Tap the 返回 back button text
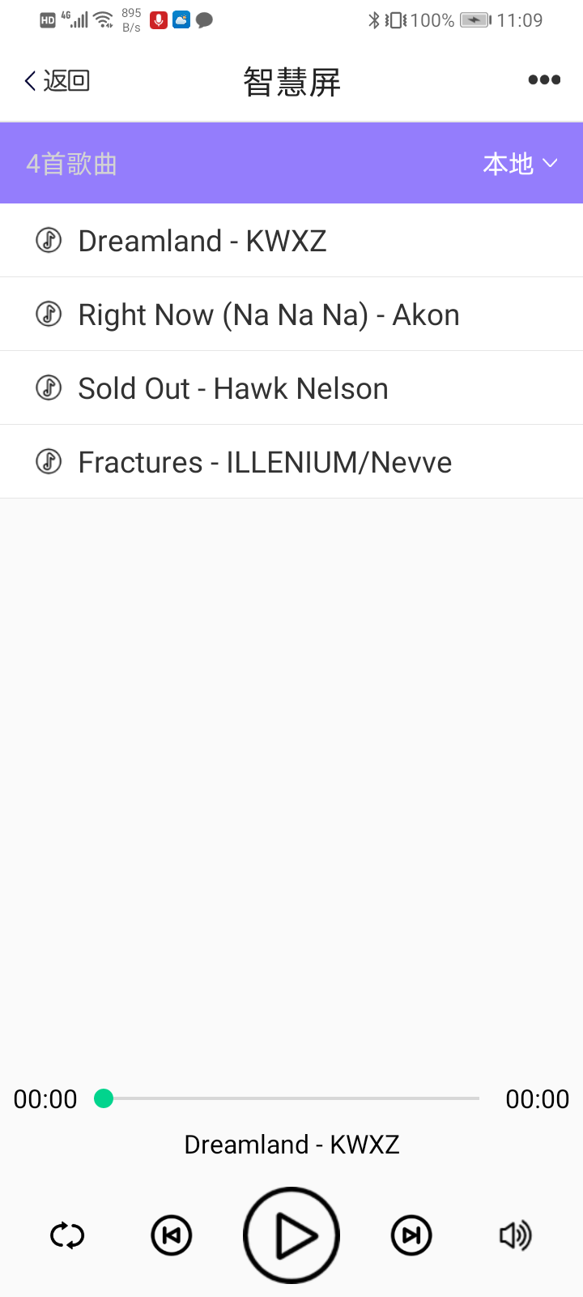 point(66,80)
